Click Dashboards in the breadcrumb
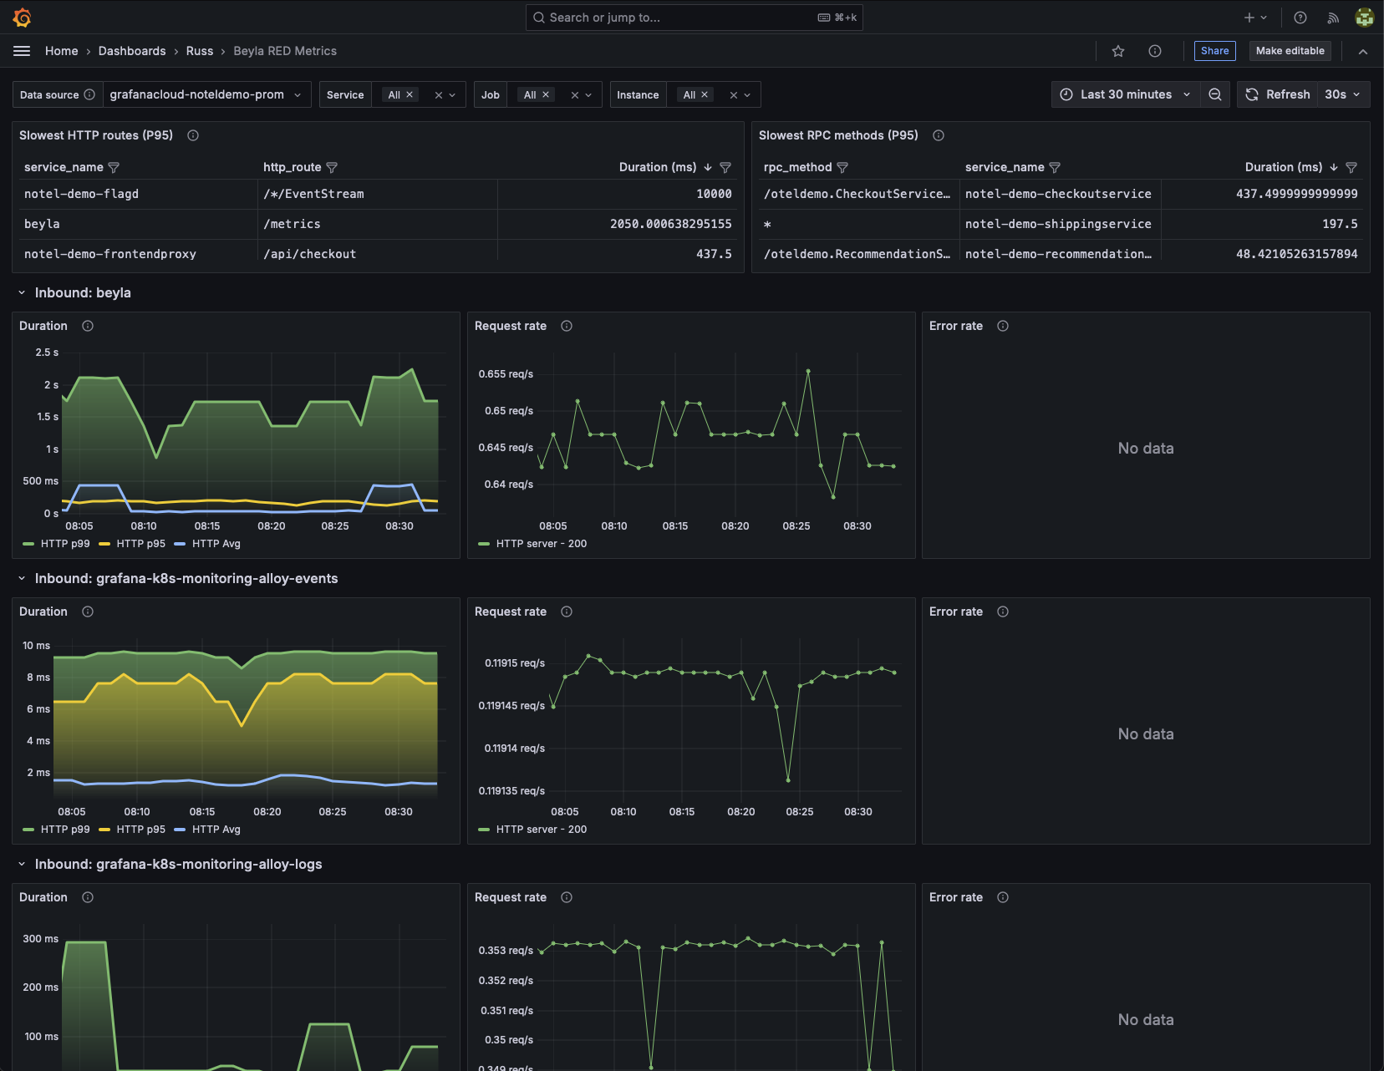Image resolution: width=1384 pixels, height=1071 pixels. click(132, 51)
